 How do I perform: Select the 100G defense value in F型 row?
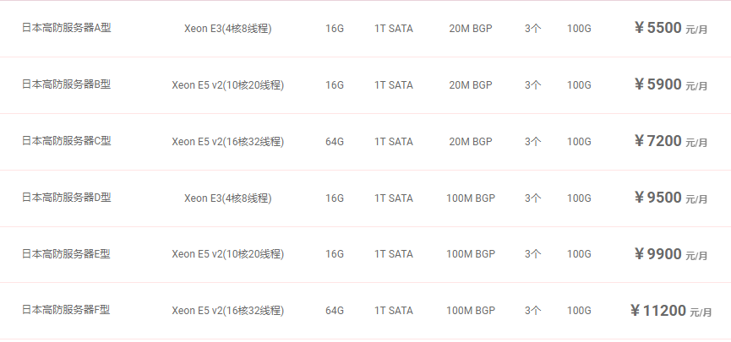coord(579,312)
